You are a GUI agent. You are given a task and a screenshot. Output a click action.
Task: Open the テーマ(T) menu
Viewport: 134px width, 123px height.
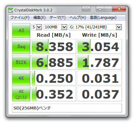pos(58,18)
